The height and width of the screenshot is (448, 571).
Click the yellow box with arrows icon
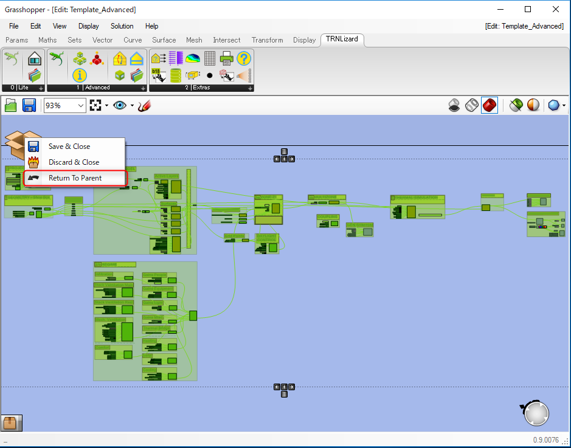193,75
